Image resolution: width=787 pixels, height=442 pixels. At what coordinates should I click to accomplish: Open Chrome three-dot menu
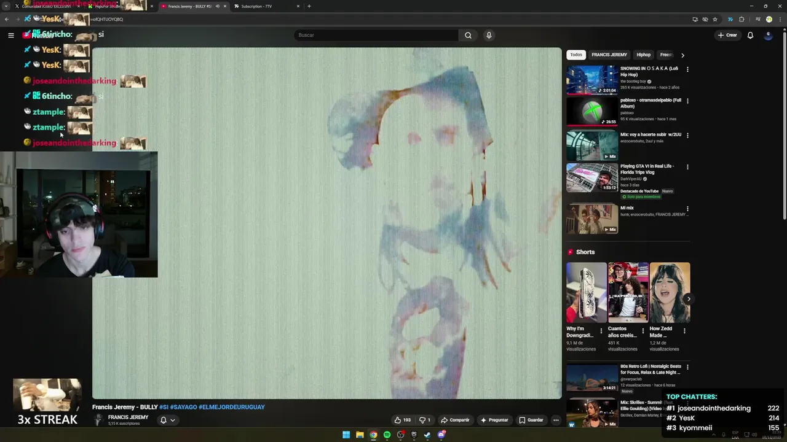(780, 19)
